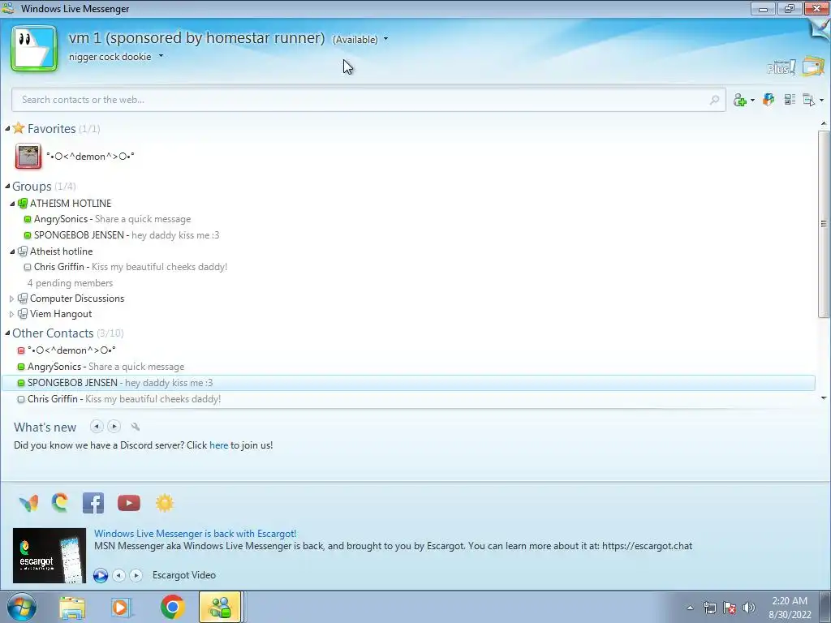The height and width of the screenshot is (623, 831).
Task: Select highlighted SPONGEBOB JENSEN in Other Contacts
Action: click(x=408, y=383)
